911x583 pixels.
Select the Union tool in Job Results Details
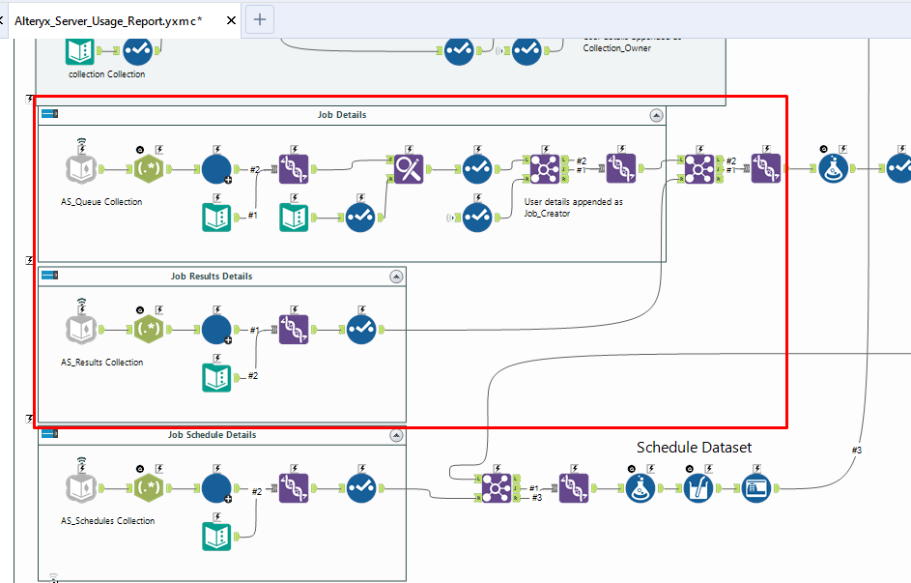click(x=294, y=329)
